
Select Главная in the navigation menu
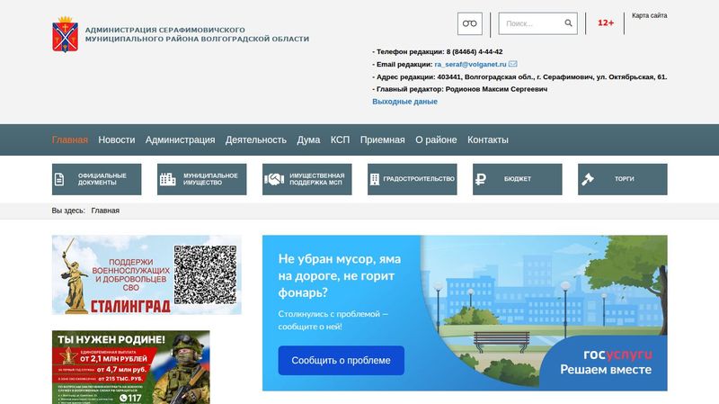click(x=70, y=140)
